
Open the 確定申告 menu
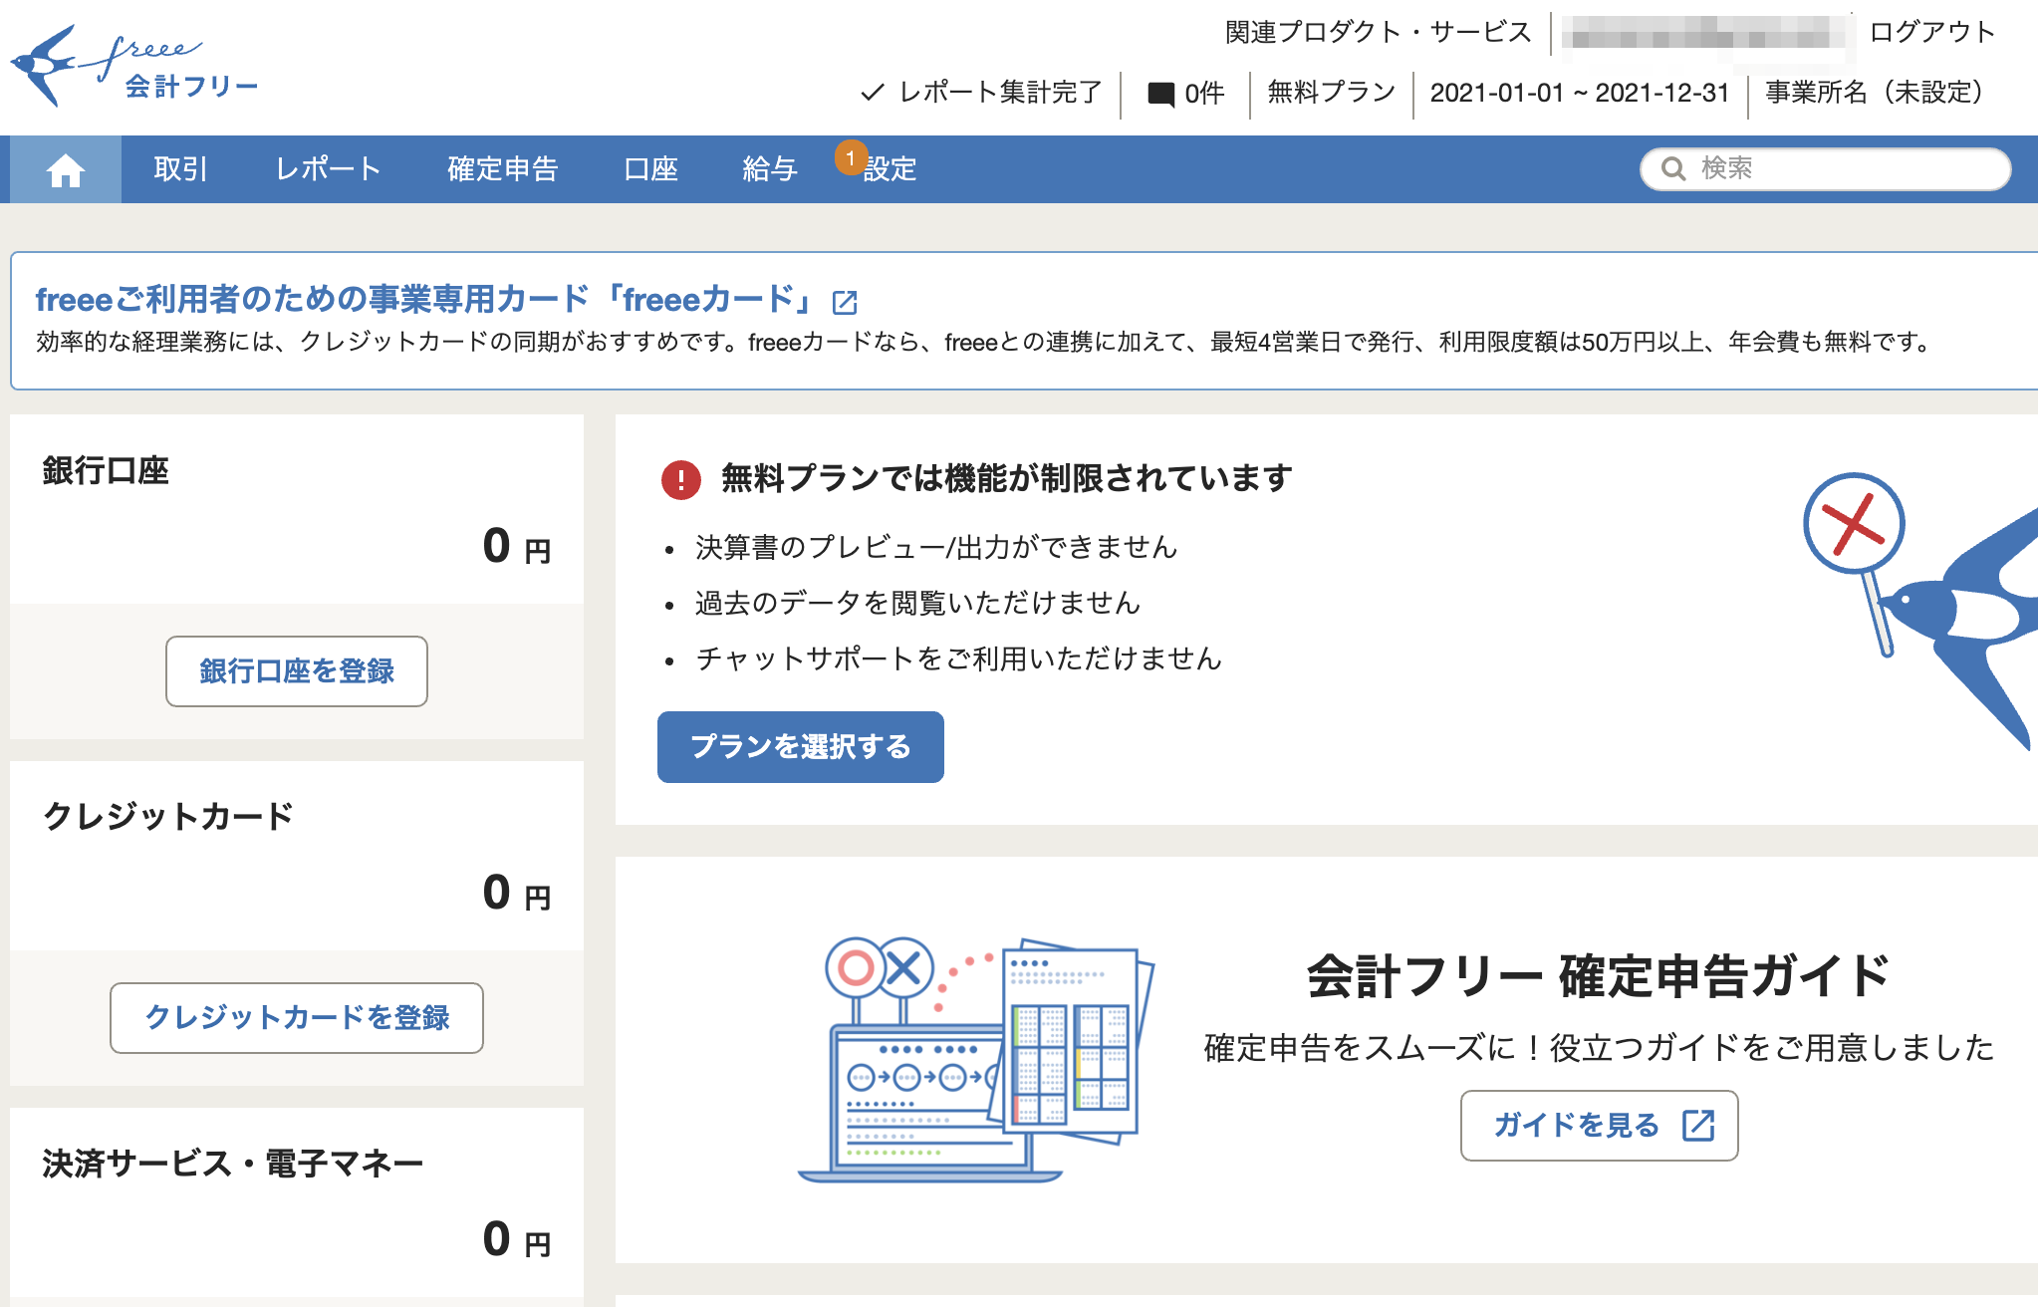[x=502, y=169]
